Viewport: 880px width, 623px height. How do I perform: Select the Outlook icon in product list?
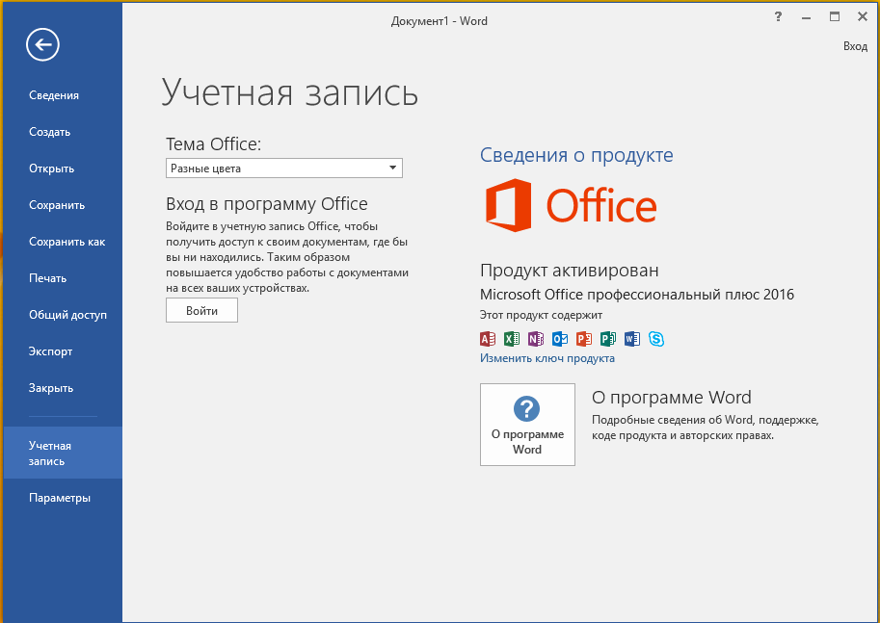tap(560, 339)
